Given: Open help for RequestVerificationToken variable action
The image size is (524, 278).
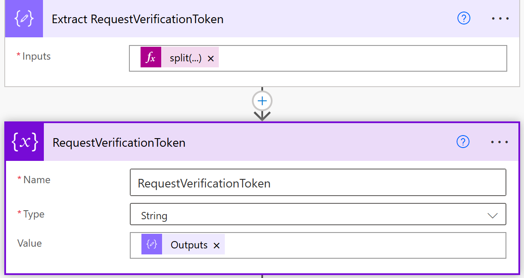Looking at the screenshot, I should tap(463, 142).
